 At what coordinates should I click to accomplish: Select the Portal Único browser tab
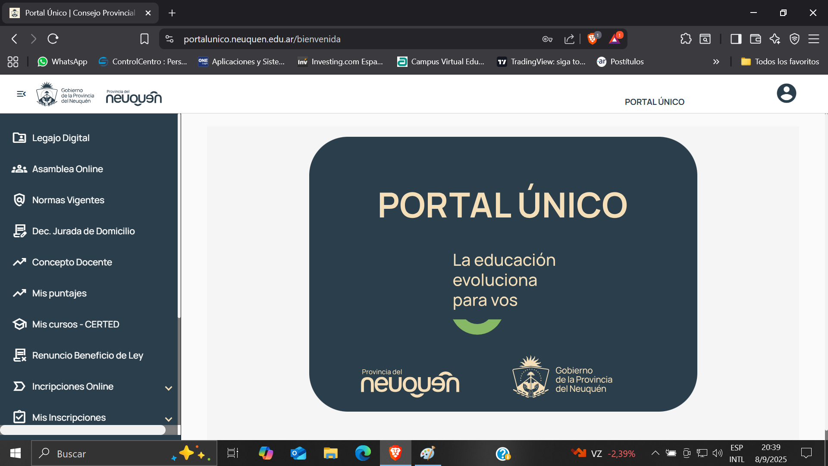(80, 13)
